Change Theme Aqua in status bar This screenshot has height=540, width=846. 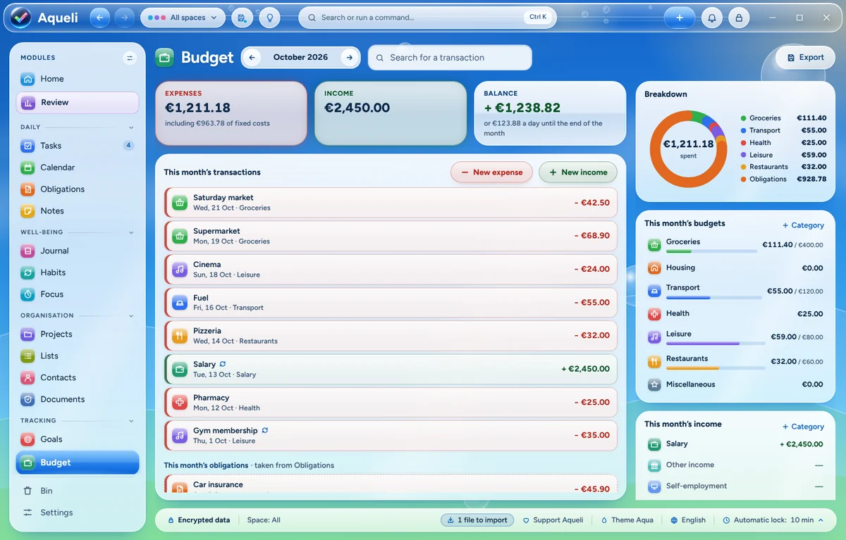pyautogui.click(x=627, y=520)
